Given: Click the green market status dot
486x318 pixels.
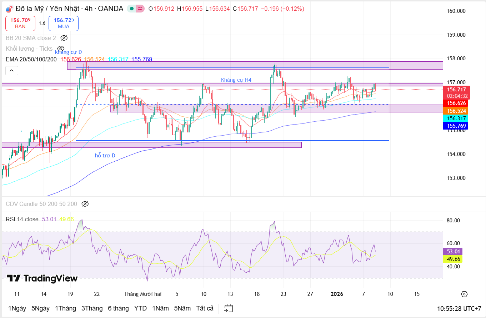Looking at the screenshot, I should pos(132,9).
